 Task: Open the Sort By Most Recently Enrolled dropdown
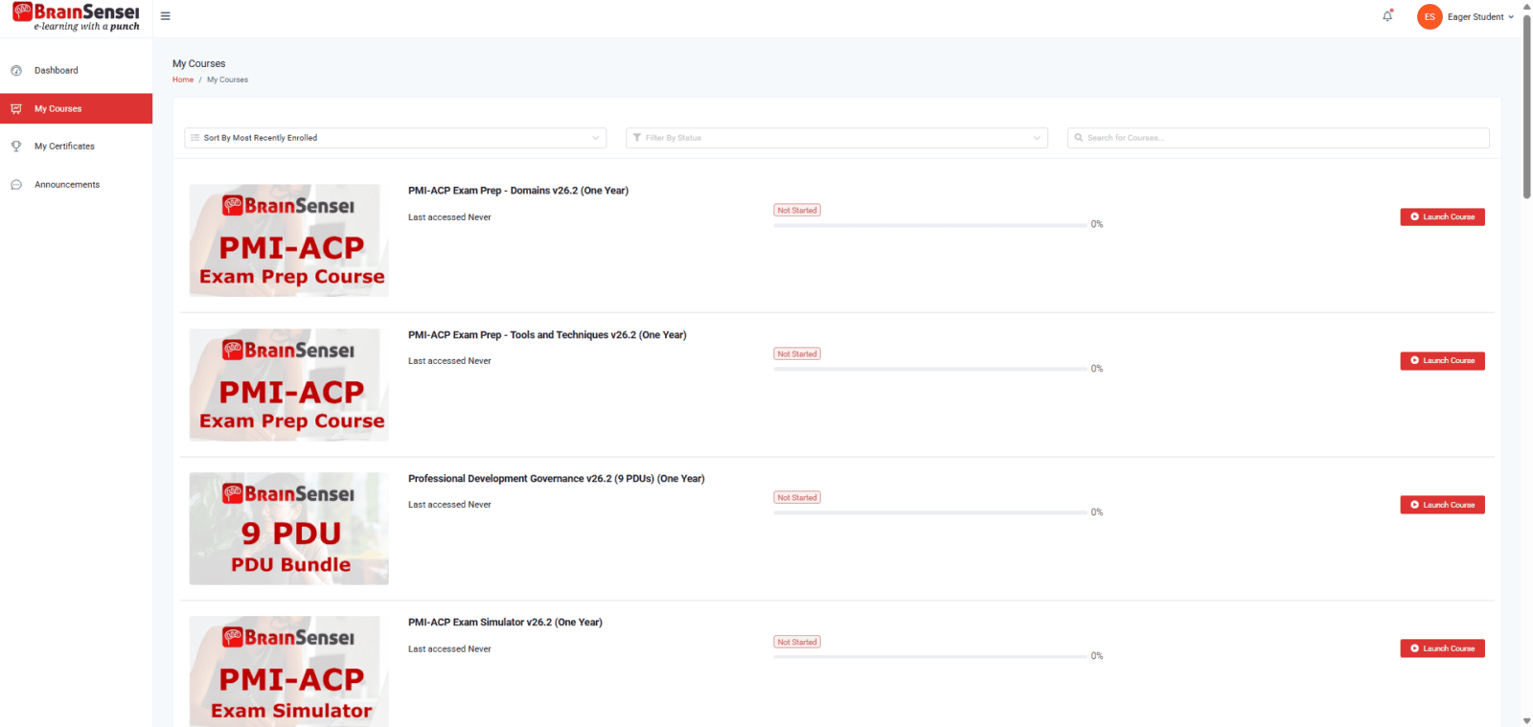pyautogui.click(x=395, y=138)
